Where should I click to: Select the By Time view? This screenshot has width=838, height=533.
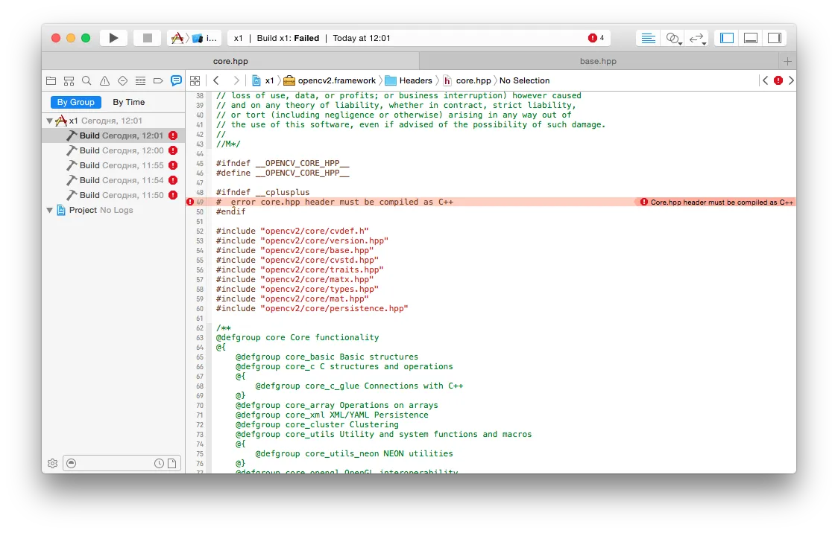[129, 102]
